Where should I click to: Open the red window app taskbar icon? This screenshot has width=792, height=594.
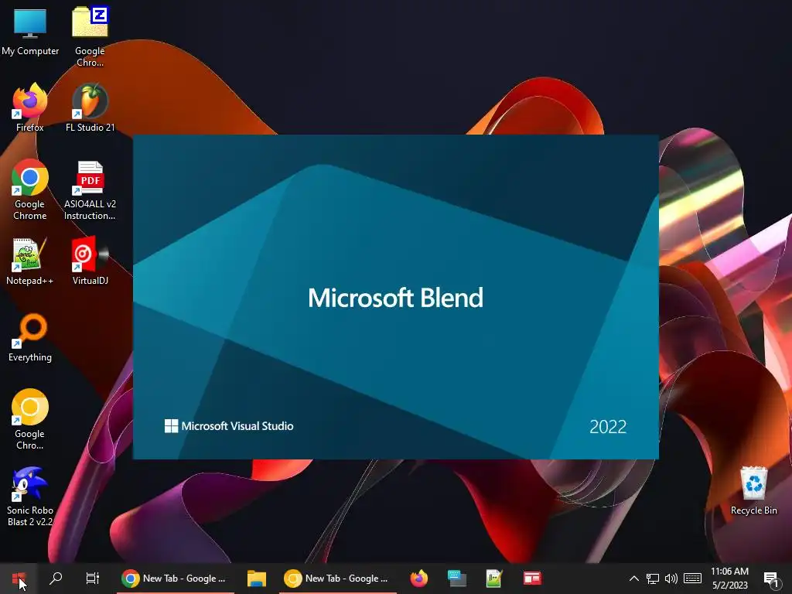[x=532, y=579]
